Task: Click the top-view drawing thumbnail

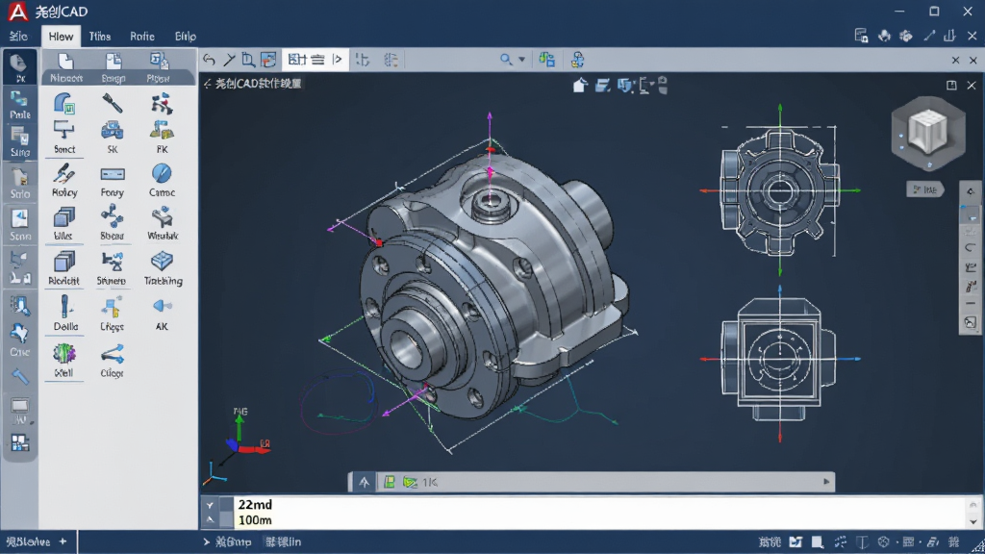Action: point(779,191)
